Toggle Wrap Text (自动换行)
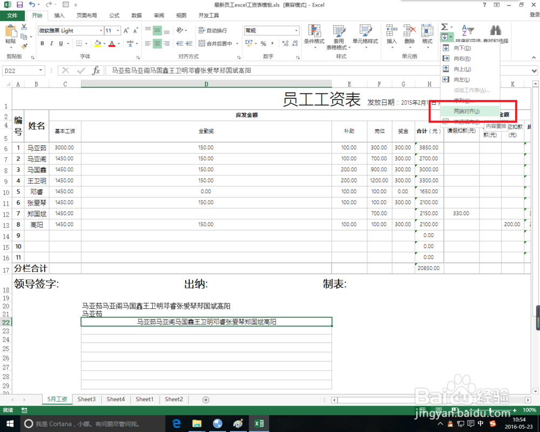The image size is (540, 432). pyautogui.click(x=213, y=31)
